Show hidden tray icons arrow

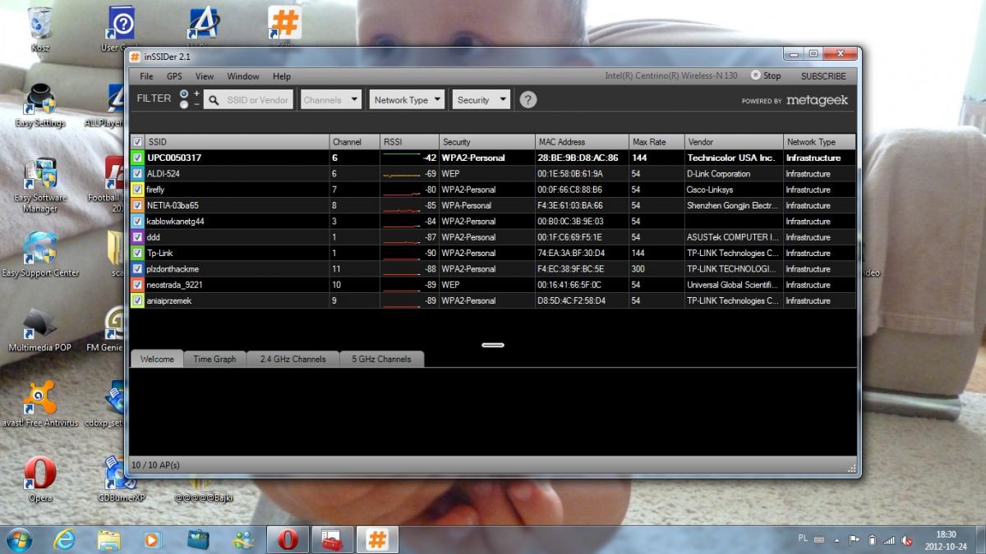click(837, 540)
